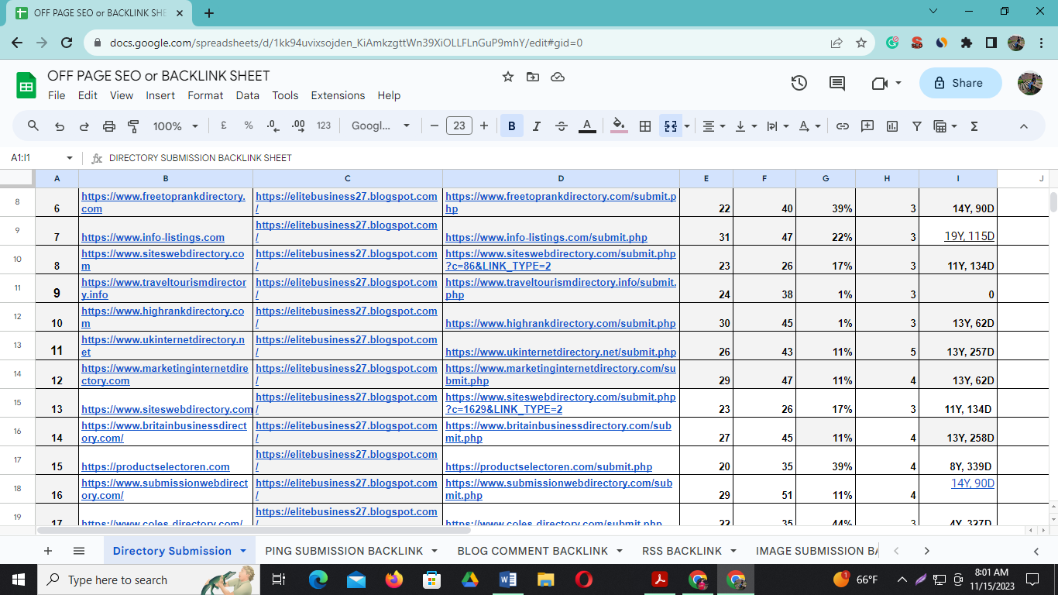Increase decimal places for the selection

point(297,125)
